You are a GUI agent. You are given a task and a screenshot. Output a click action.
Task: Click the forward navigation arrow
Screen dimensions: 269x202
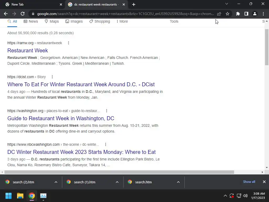click(x=14, y=14)
